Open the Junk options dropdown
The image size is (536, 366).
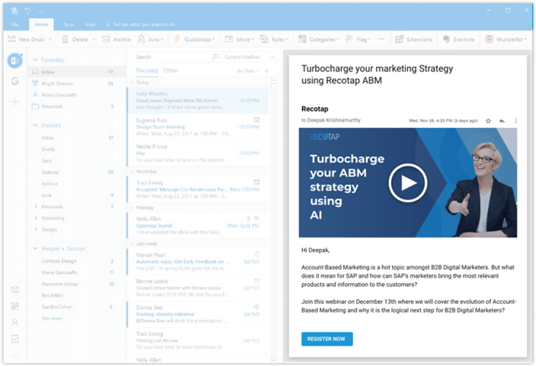tap(151, 39)
